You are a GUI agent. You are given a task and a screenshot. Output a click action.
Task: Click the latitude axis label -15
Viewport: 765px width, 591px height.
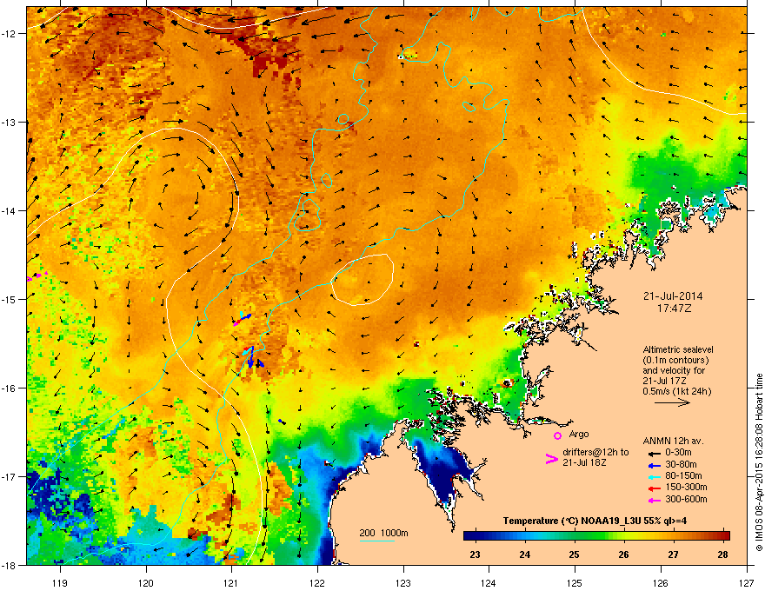[x=9, y=299]
